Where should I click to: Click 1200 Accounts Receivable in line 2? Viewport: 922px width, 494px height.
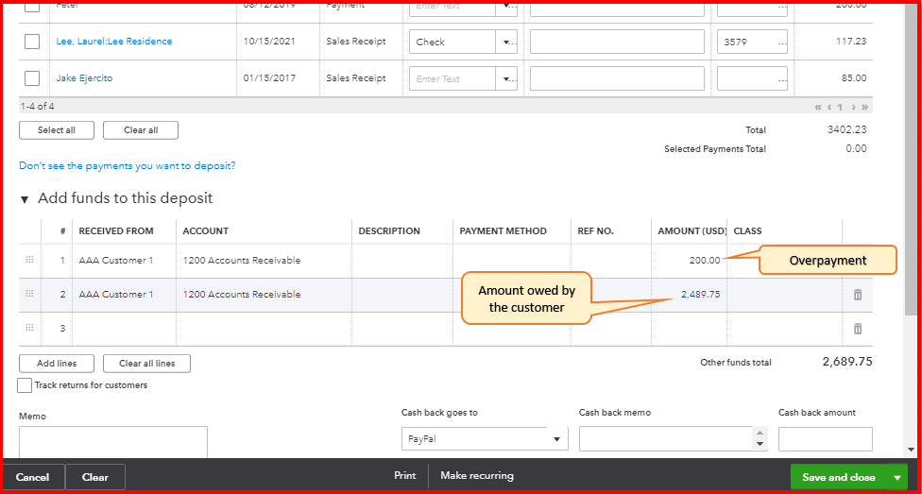coord(242,294)
